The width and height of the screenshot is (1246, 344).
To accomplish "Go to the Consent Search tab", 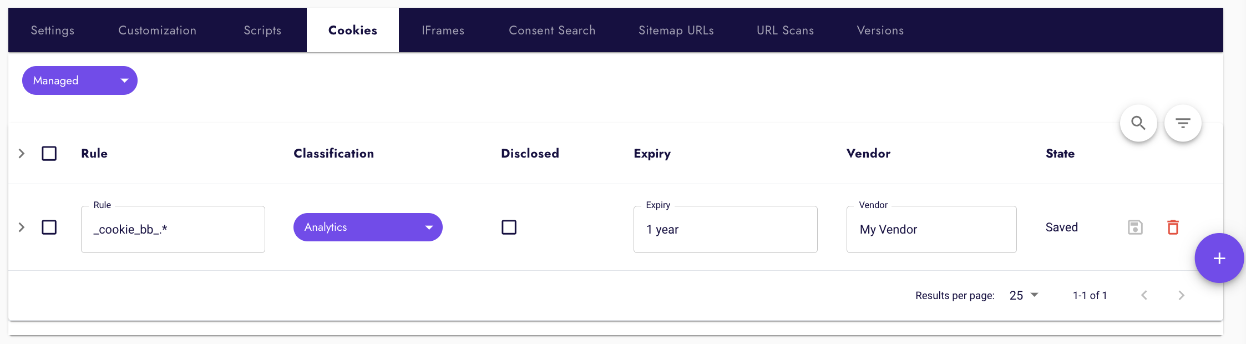I will pos(552,31).
